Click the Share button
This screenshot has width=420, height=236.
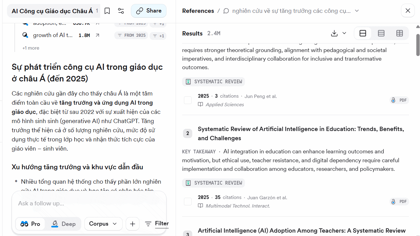148,10
